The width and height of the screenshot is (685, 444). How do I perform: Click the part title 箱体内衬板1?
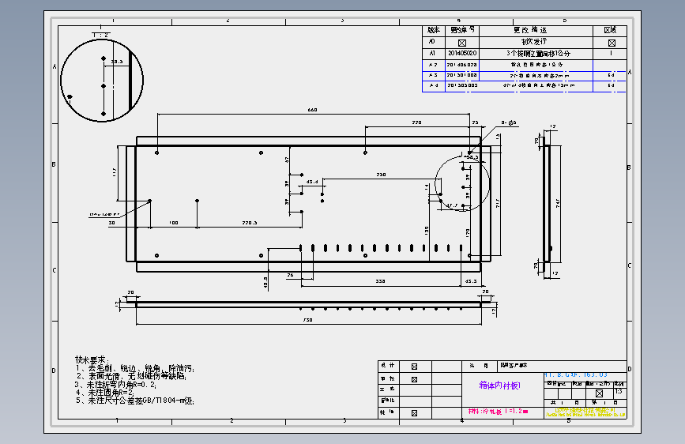(x=500, y=386)
